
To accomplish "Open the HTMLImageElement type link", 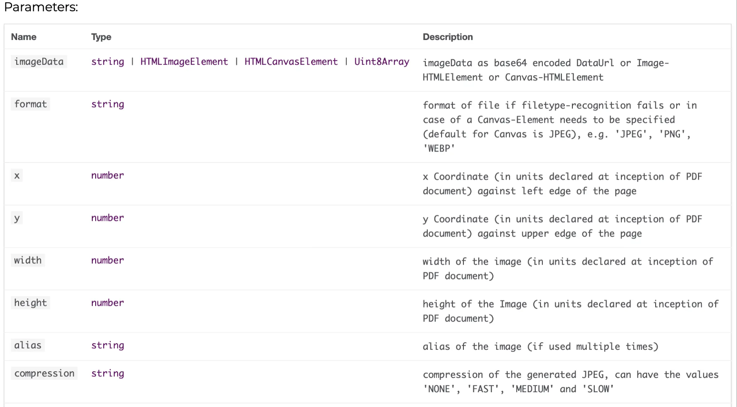I will coord(184,62).
